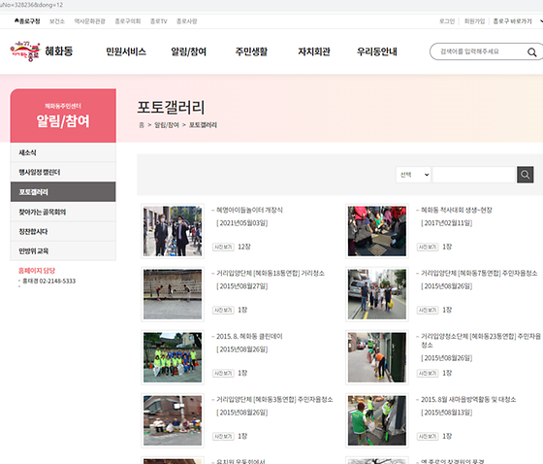The width and height of the screenshot is (543, 464).
Task: Open thumbnail of 혜화동 척사대회 생생-현장
Action: (x=377, y=231)
